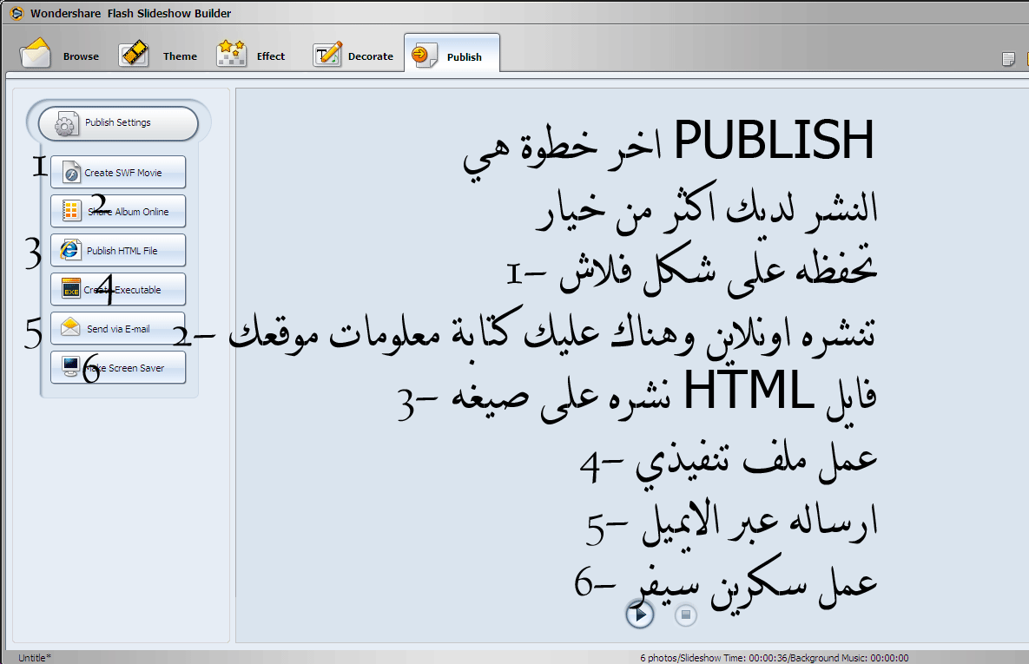Screen dimensions: 1029x664
Task: Click the note icon at top right
Action: (1008, 59)
